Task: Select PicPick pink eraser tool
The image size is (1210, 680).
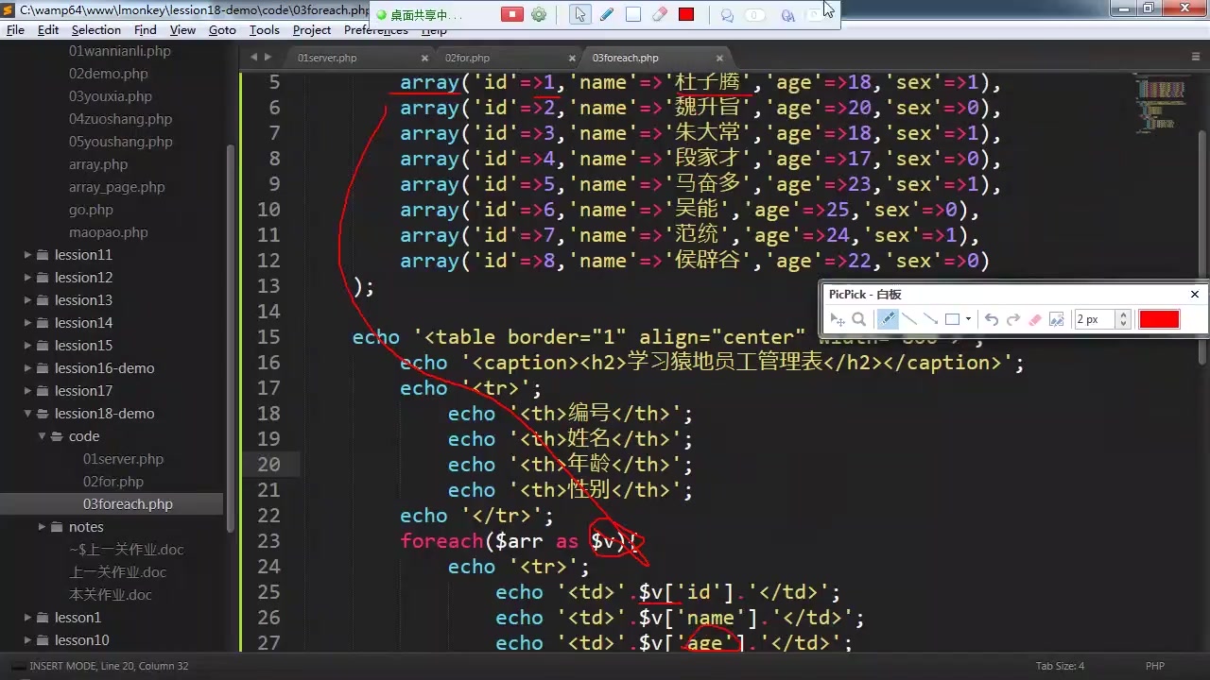Action: 1034,319
